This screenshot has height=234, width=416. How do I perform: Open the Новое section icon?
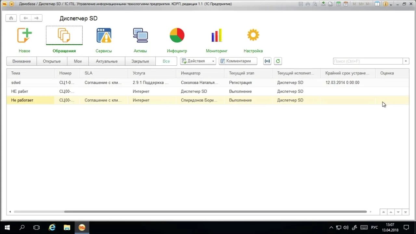point(24,35)
